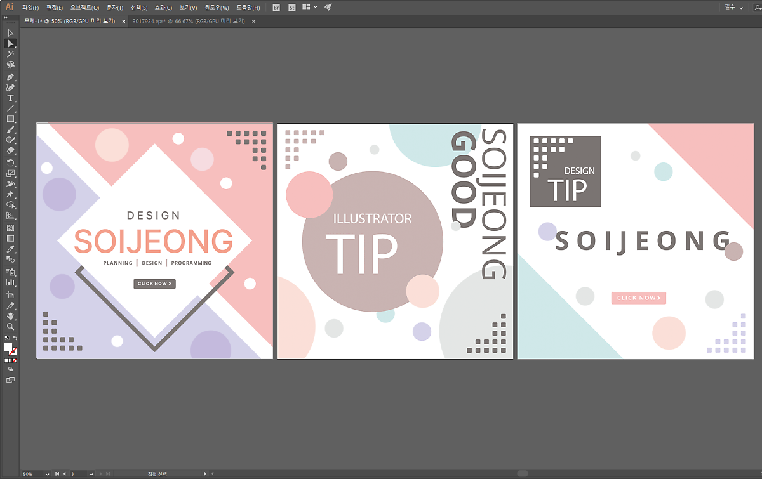This screenshot has width=762, height=479.
Task: Reset to default fill and stroke
Action: (x=6, y=338)
